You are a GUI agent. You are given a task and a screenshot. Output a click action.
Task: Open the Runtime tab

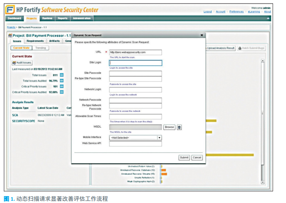pyautogui.click(x=47, y=18)
